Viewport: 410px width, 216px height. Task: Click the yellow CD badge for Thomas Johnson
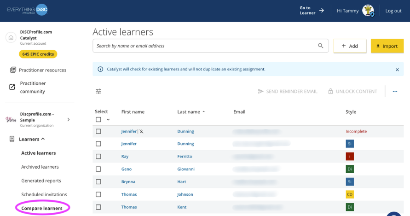point(350,194)
